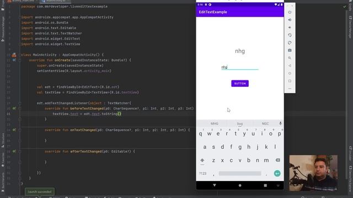
Task: Click the emulator toolbar Home circle
Action: (x=290, y=73)
